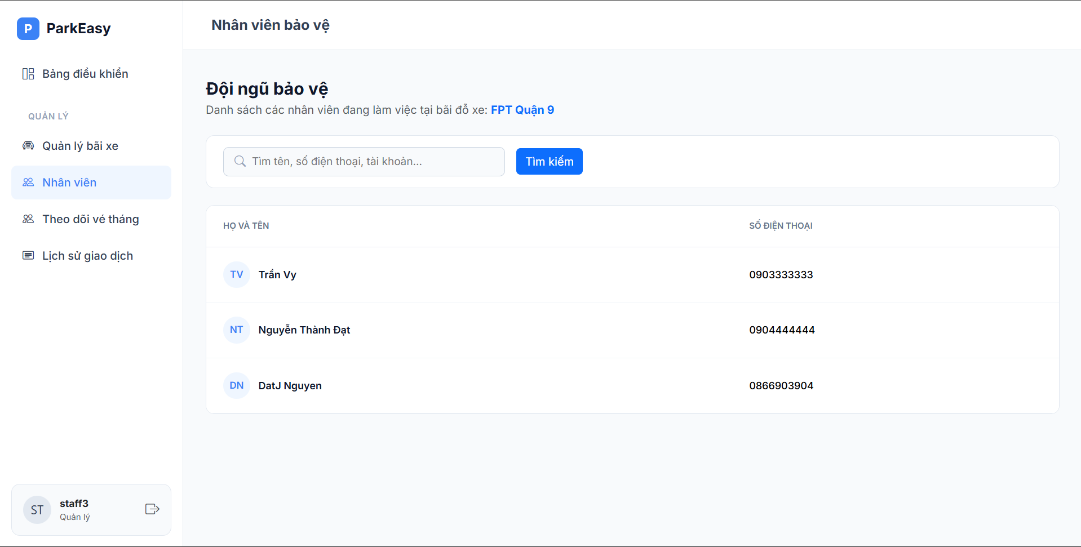This screenshot has width=1081, height=547.
Task: Click the dashboard grid icon
Action: [28, 74]
